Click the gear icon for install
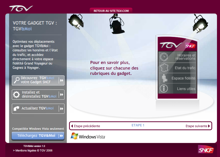220x157 pixels. pyautogui.click(x=17, y=95)
